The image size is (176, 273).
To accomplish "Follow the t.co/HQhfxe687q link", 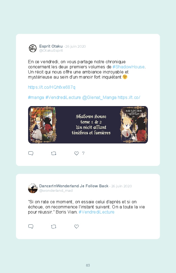I will pyautogui.click(x=52, y=87).
